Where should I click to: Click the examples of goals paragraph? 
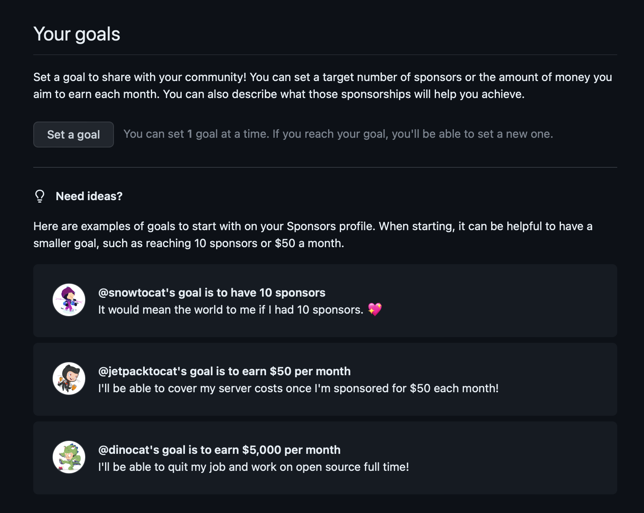pyautogui.click(x=313, y=235)
